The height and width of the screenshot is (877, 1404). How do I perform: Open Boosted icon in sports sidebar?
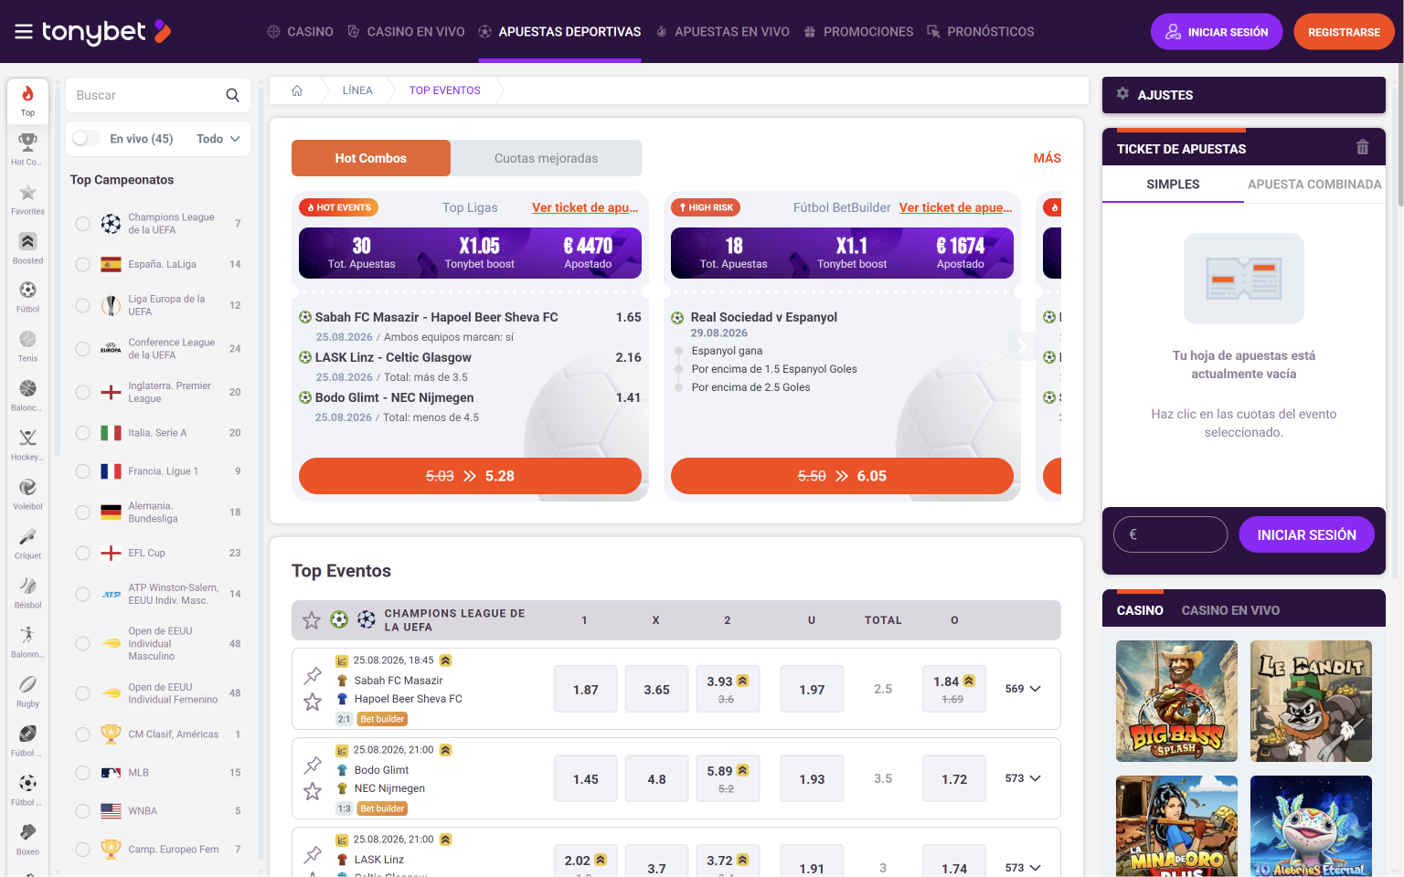click(27, 248)
